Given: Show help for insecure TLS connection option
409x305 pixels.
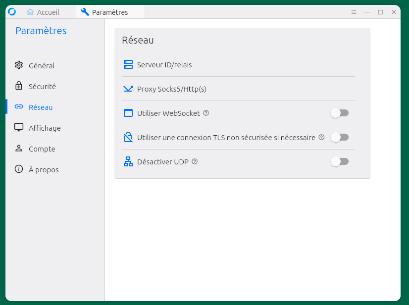Looking at the screenshot, I should 322,137.
